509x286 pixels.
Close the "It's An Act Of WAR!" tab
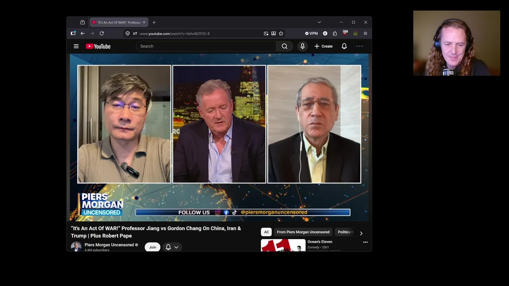[x=144, y=22]
